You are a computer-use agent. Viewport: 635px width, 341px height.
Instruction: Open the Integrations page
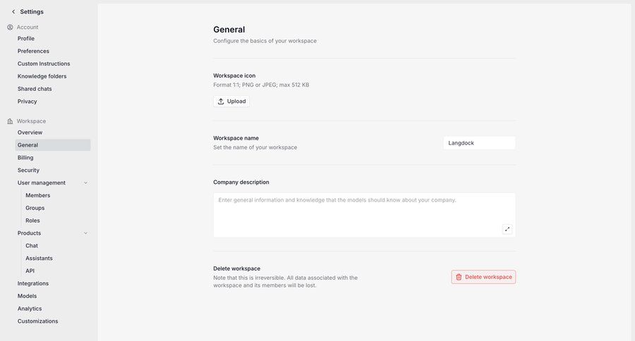[33, 283]
